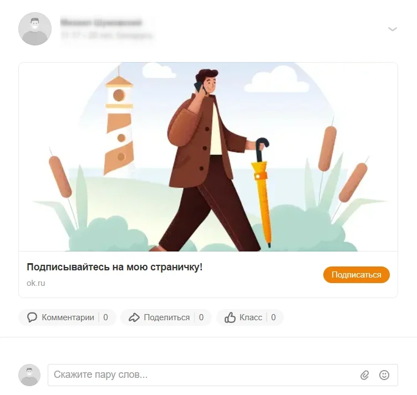Click the Класс counter showing zero
The image size is (417, 395).
pyautogui.click(x=273, y=317)
